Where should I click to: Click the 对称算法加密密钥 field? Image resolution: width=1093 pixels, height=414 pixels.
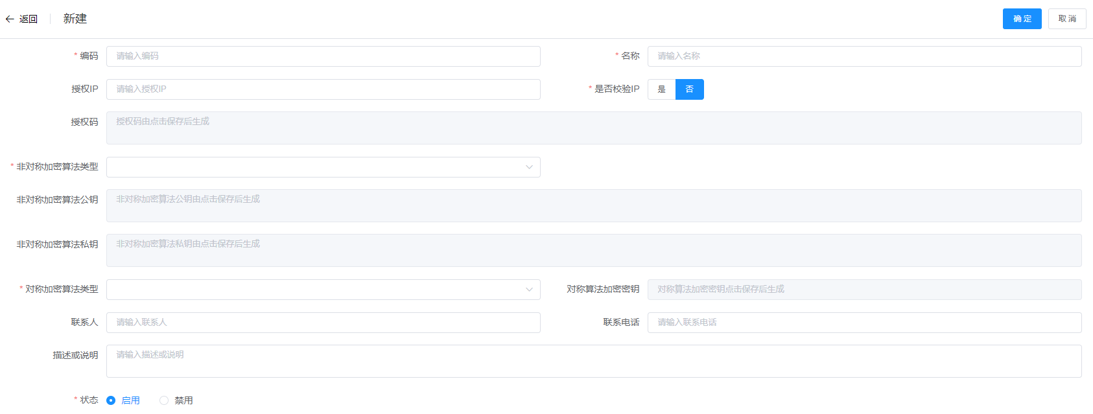(864, 290)
